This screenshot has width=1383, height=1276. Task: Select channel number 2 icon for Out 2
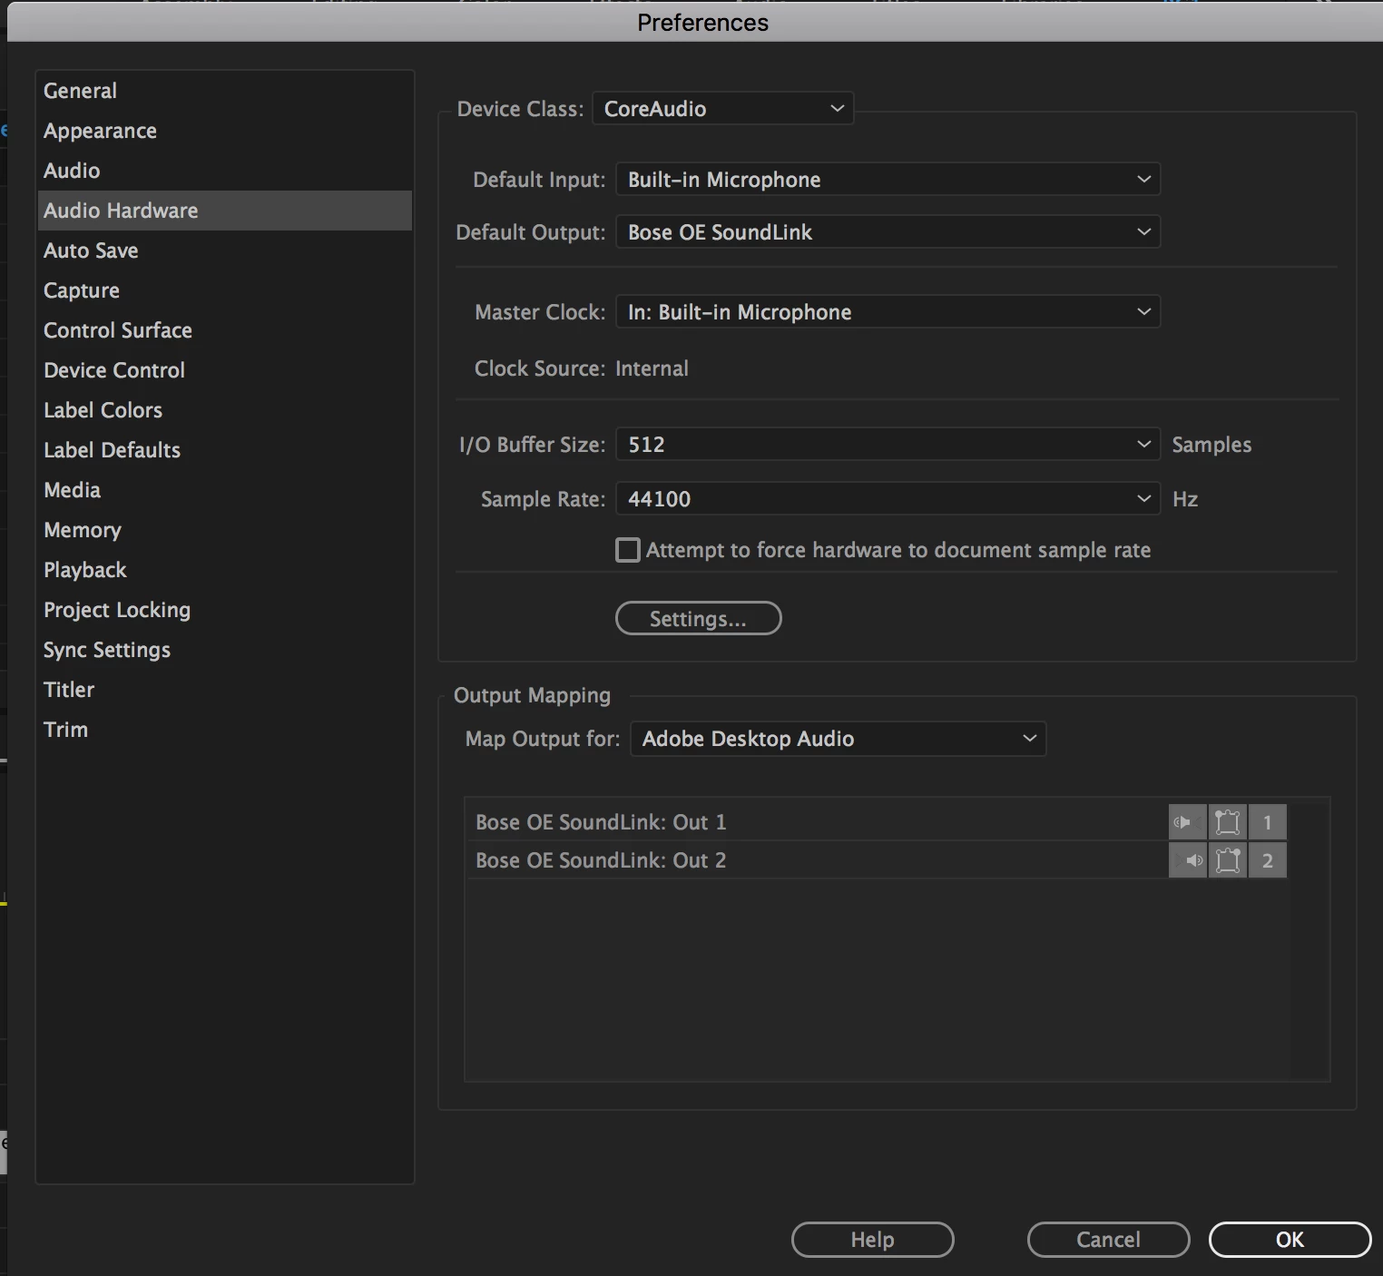coord(1268,860)
